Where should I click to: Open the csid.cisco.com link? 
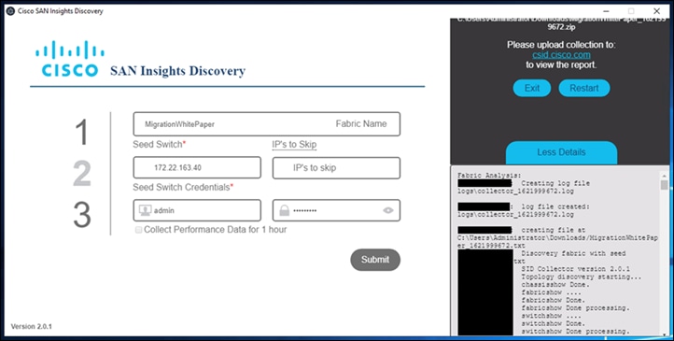tap(561, 55)
